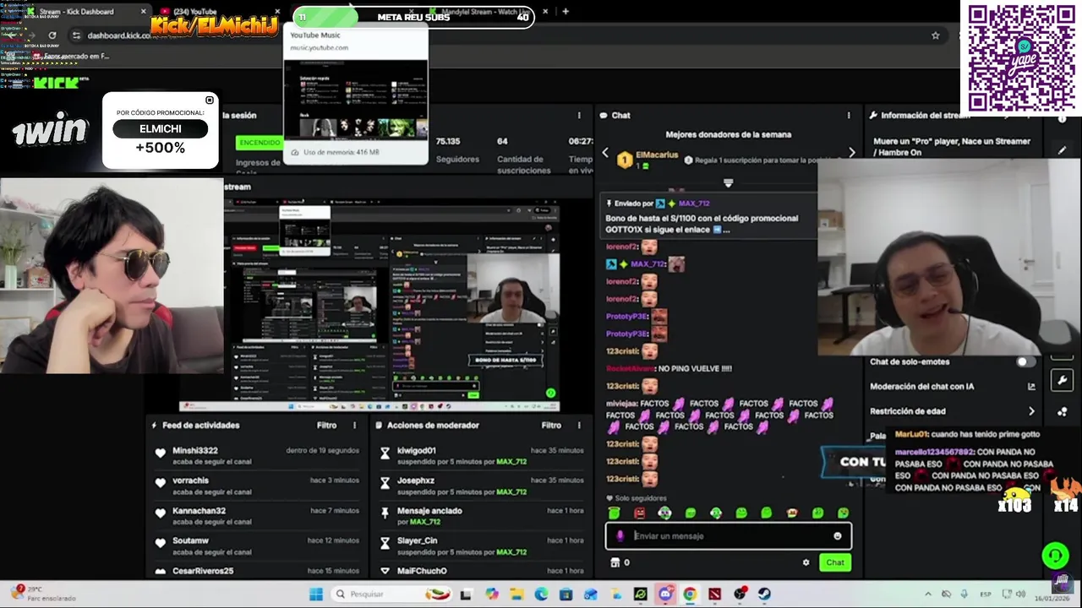Switch to the (234) YouTube tab
Image resolution: width=1082 pixels, height=608 pixels.
pos(194,12)
